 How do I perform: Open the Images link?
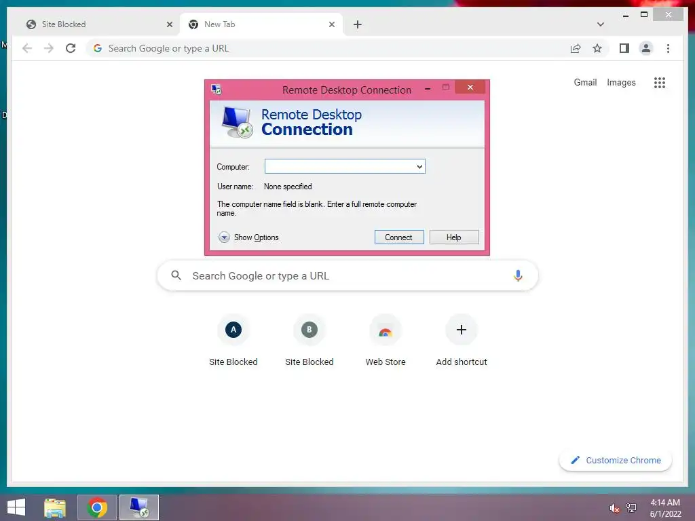pyautogui.click(x=621, y=82)
